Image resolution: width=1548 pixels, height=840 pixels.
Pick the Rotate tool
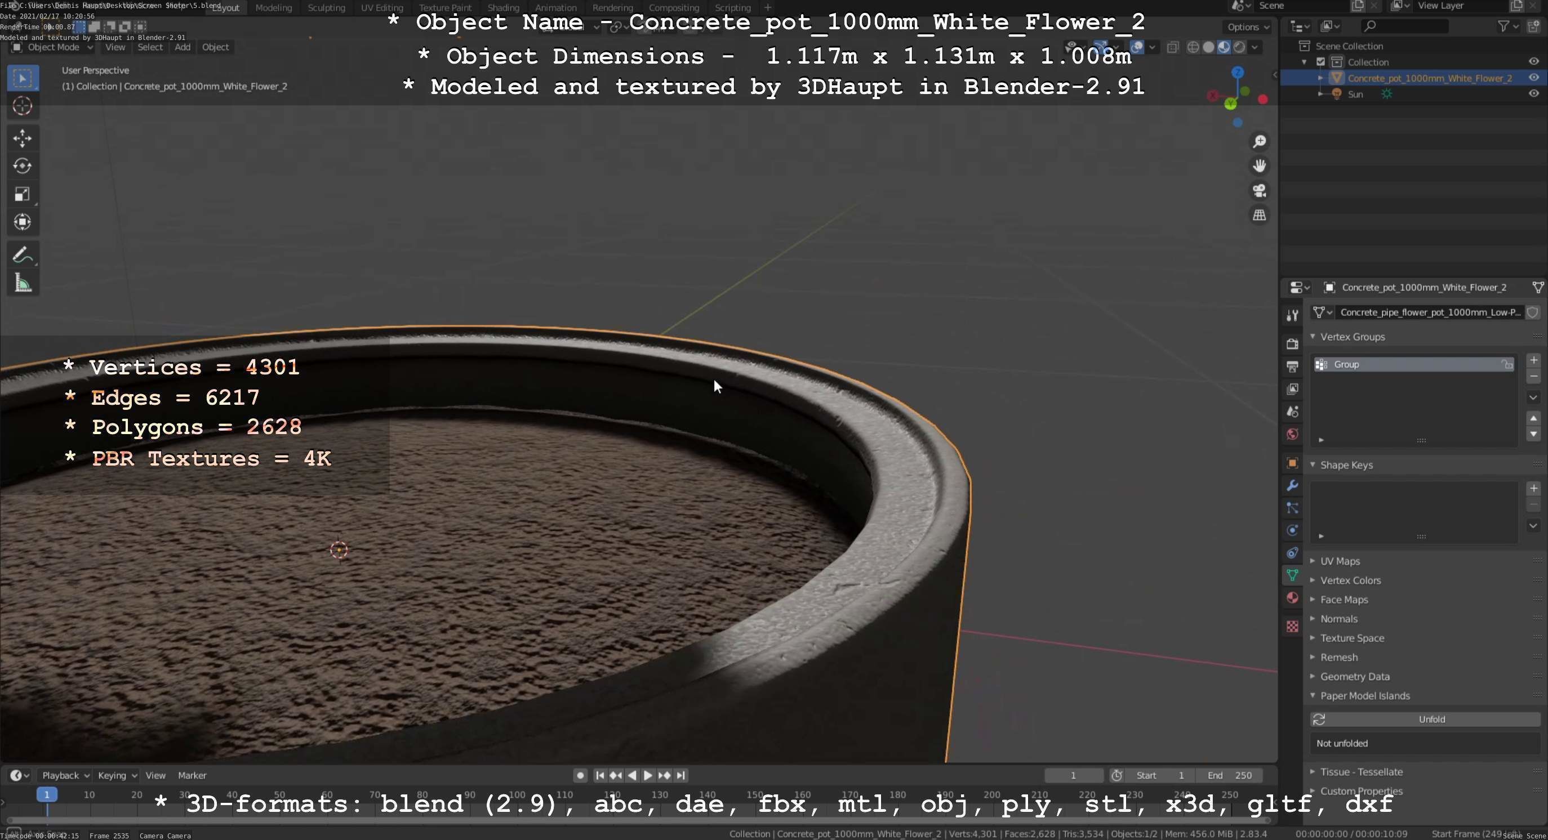point(23,166)
